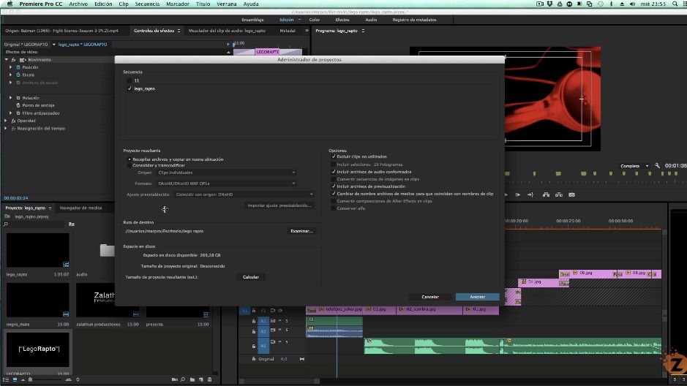The image size is (687, 386).
Task: Open sort icons menu in Project panel
Action: click(78, 379)
